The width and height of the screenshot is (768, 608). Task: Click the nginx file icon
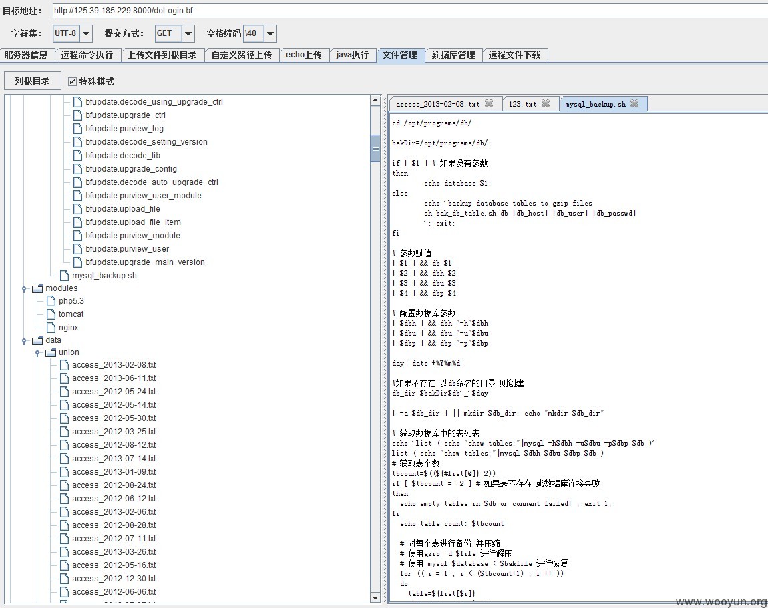tap(51, 328)
